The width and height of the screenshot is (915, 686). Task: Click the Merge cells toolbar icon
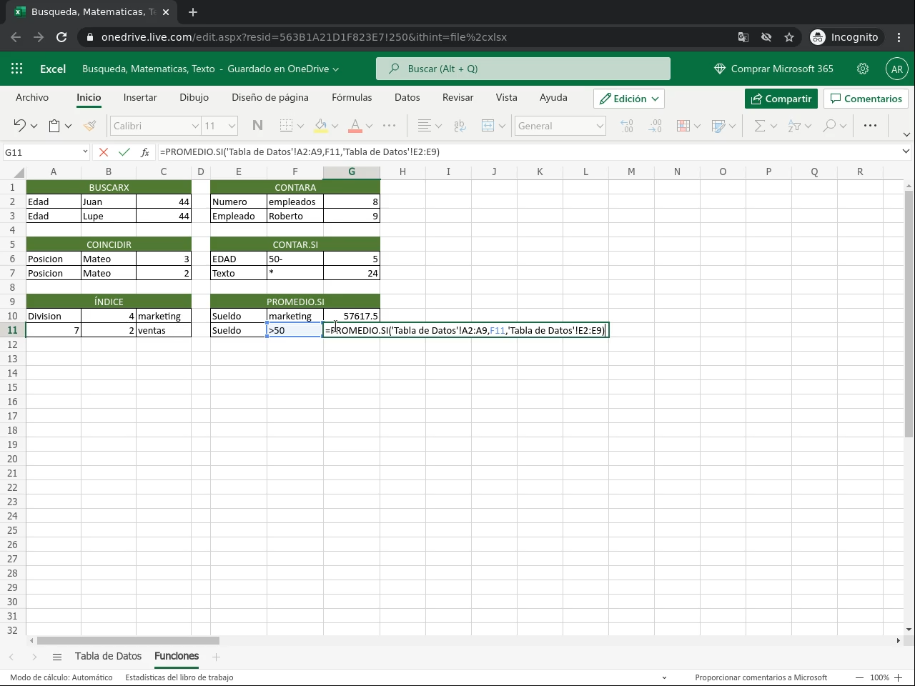pyautogui.click(x=488, y=126)
